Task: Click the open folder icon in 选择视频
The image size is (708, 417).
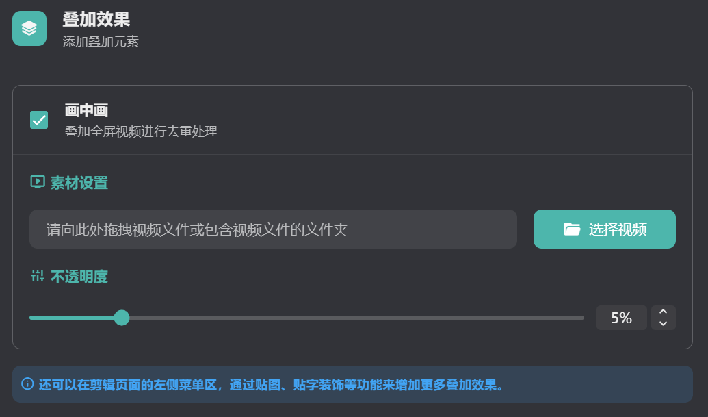Action: [572, 229]
